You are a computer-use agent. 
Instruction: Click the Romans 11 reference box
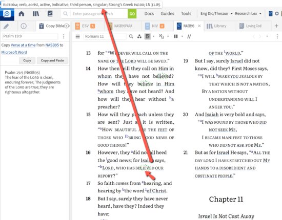click(x=105, y=36)
